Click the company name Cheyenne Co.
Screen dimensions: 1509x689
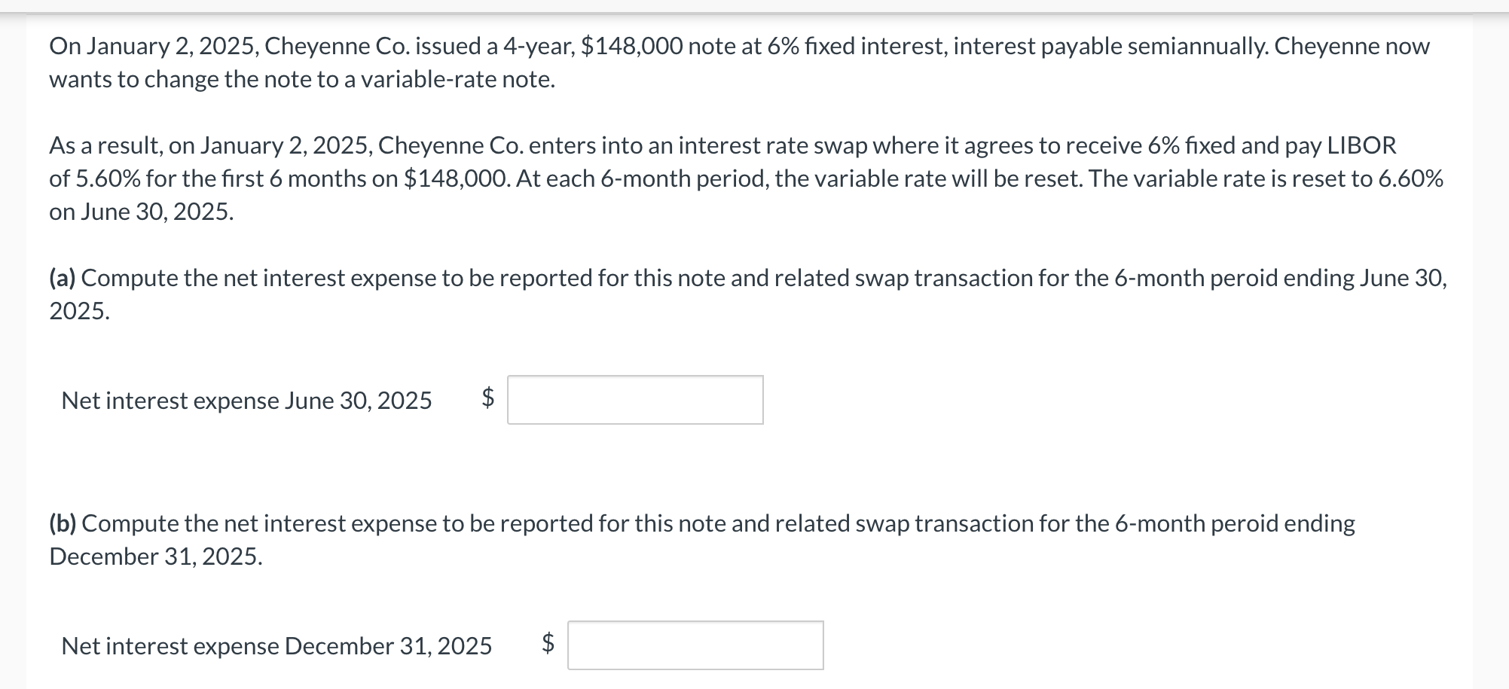338,47
